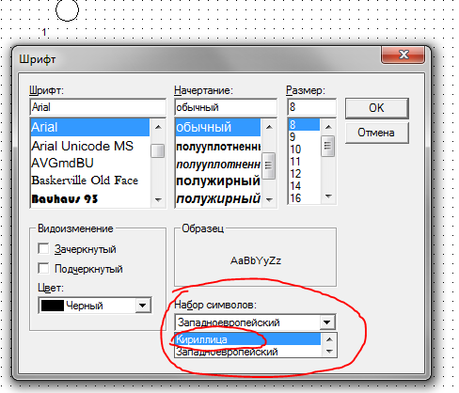The height and width of the screenshot is (393, 459).
Task: Select Bauhaus 93 font
Action: (90, 198)
